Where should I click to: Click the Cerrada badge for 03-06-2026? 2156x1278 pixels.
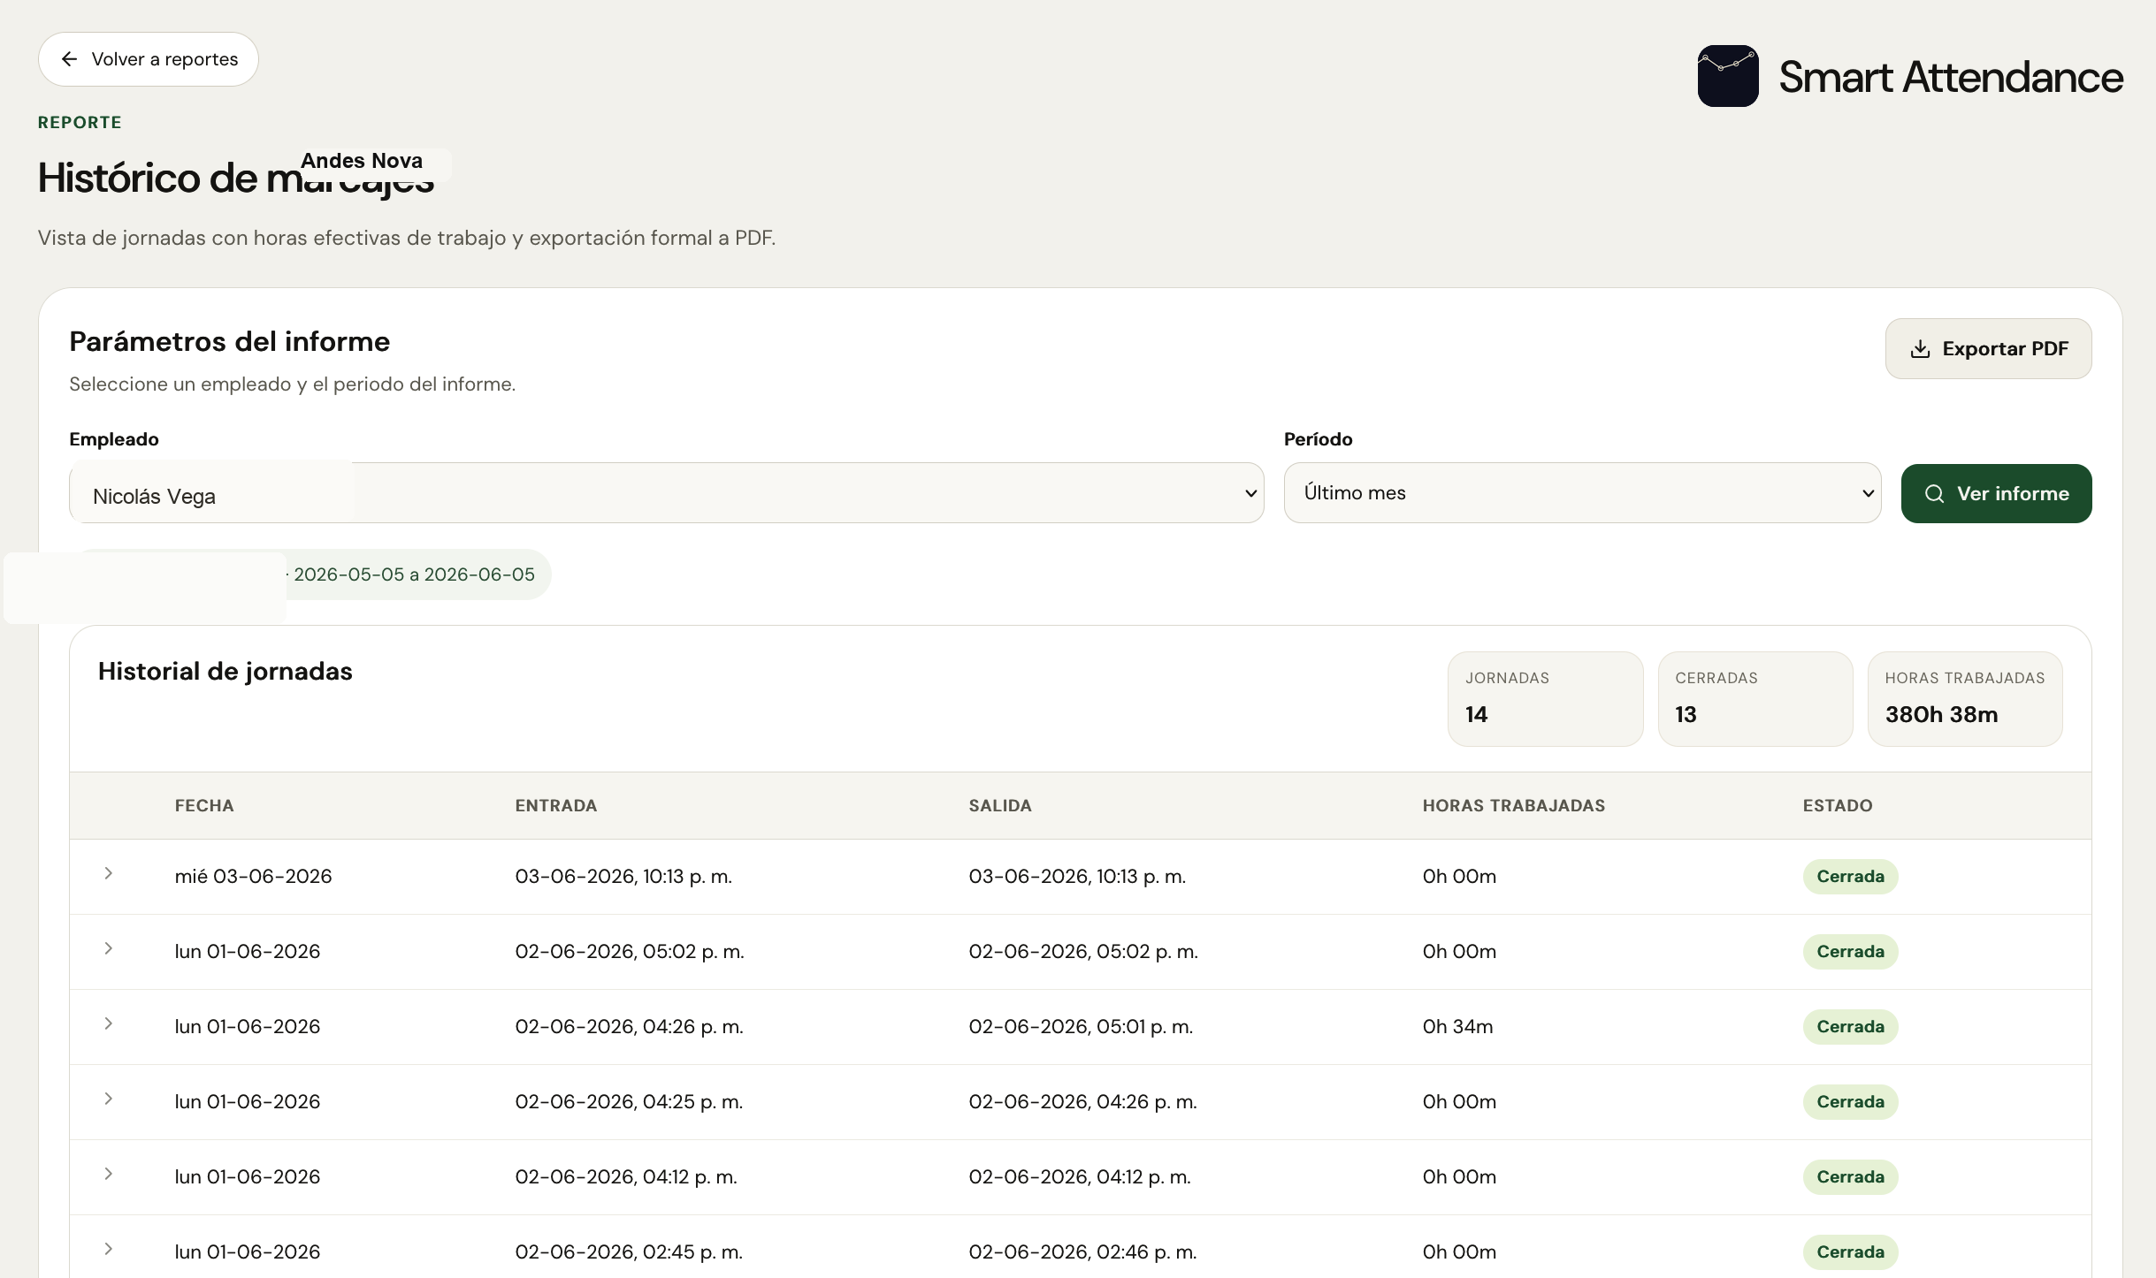point(1850,877)
